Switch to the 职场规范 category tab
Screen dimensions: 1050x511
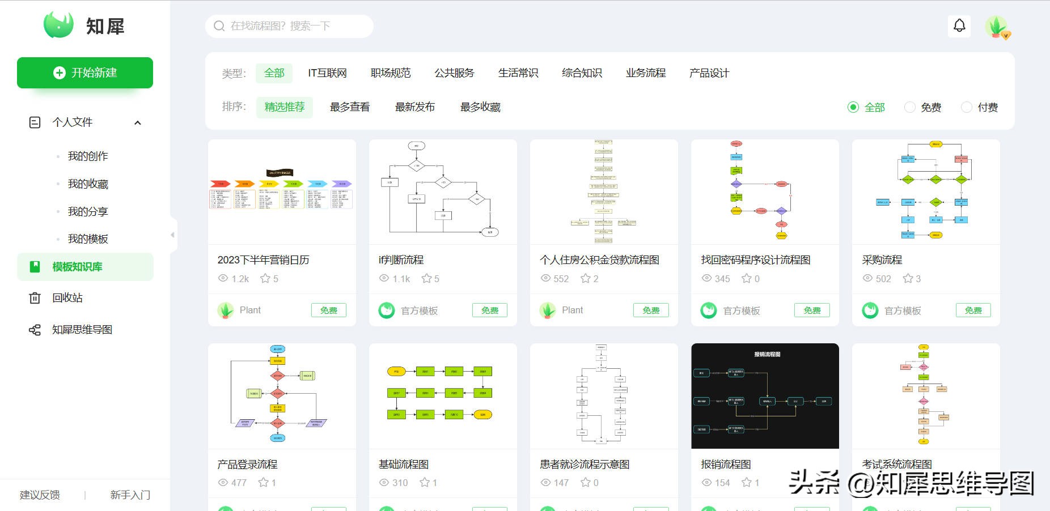click(390, 73)
